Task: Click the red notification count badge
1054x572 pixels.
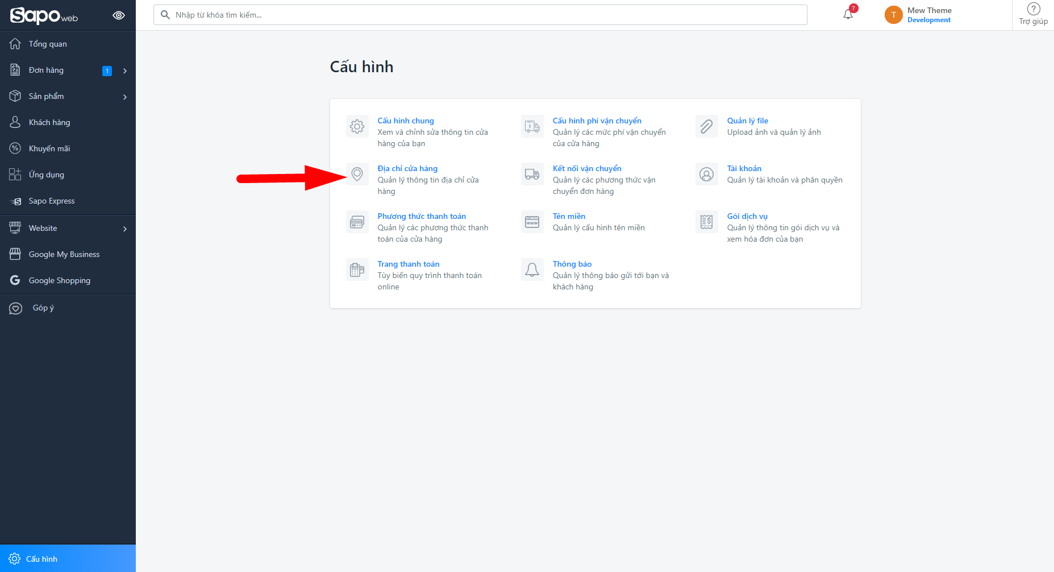Action: click(x=853, y=9)
